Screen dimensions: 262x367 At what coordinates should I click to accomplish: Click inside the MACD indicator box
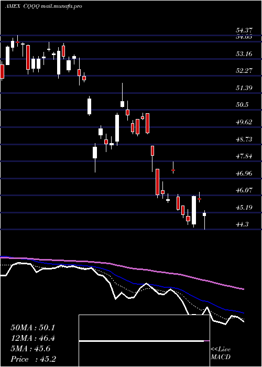[x=144, y=341]
